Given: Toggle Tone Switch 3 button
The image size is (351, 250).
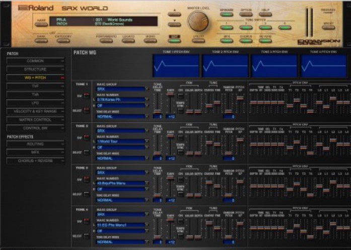Looking at the screenshot, I should [265, 28].
